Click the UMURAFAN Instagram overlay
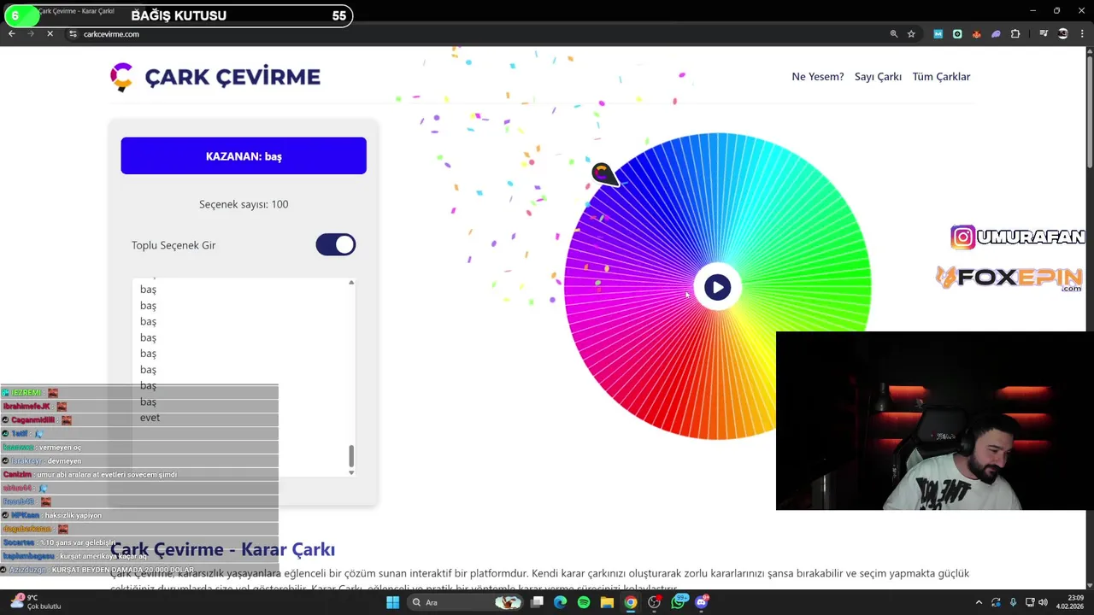The width and height of the screenshot is (1094, 615). (x=1017, y=237)
